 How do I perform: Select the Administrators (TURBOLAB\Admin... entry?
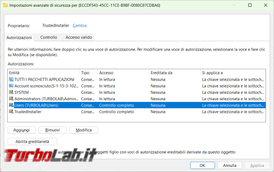point(137,99)
